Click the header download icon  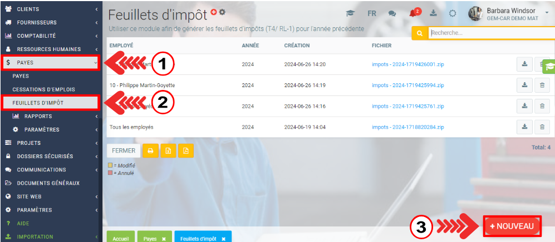coord(434,13)
